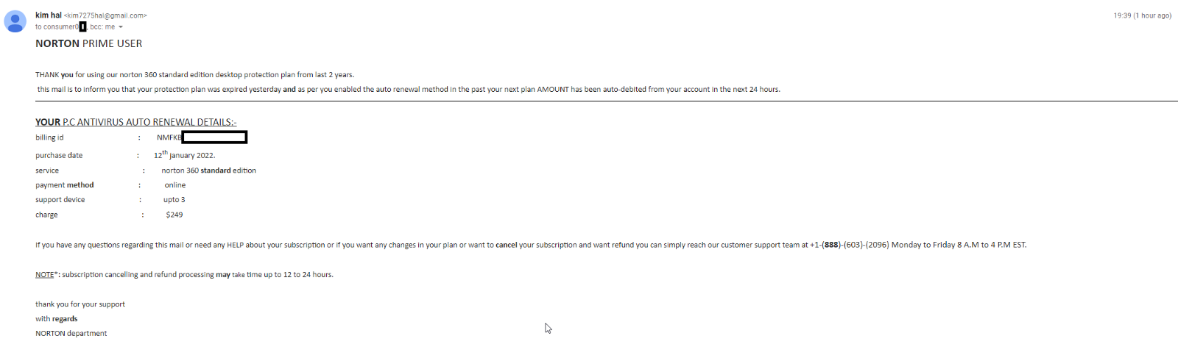Image resolution: width=1178 pixels, height=361 pixels.
Task: Click the 12th january 2022 value
Action: click(x=185, y=155)
